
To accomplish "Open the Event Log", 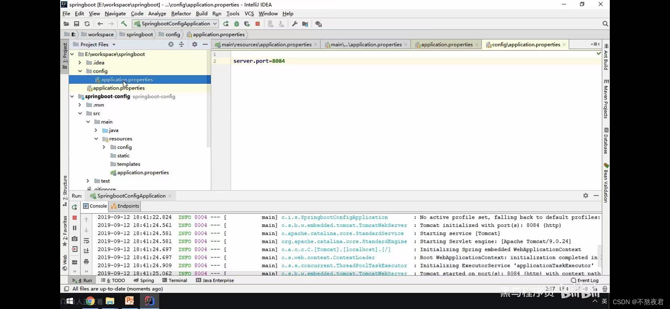I will (585, 280).
